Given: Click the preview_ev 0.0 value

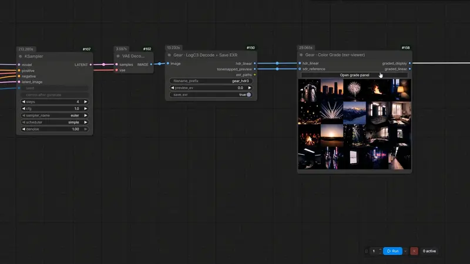Looking at the screenshot, I should [x=240, y=87].
